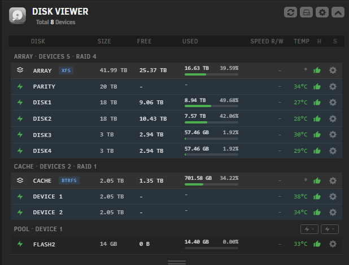Open settings gear for DISK2 row
This screenshot has height=265, width=349.
pos(333,118)
